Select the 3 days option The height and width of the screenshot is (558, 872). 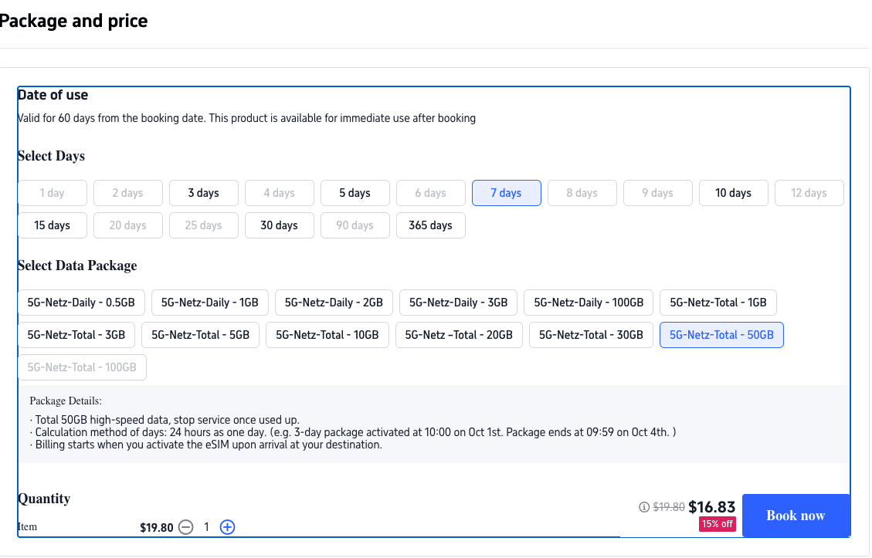click(203, 193)
